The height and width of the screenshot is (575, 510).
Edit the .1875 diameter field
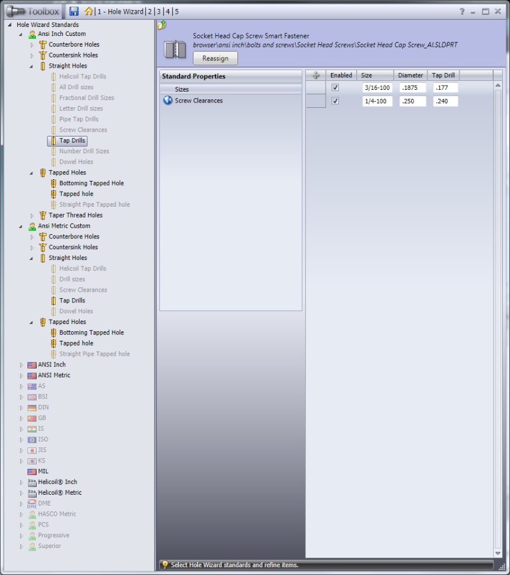click(412, 87)
